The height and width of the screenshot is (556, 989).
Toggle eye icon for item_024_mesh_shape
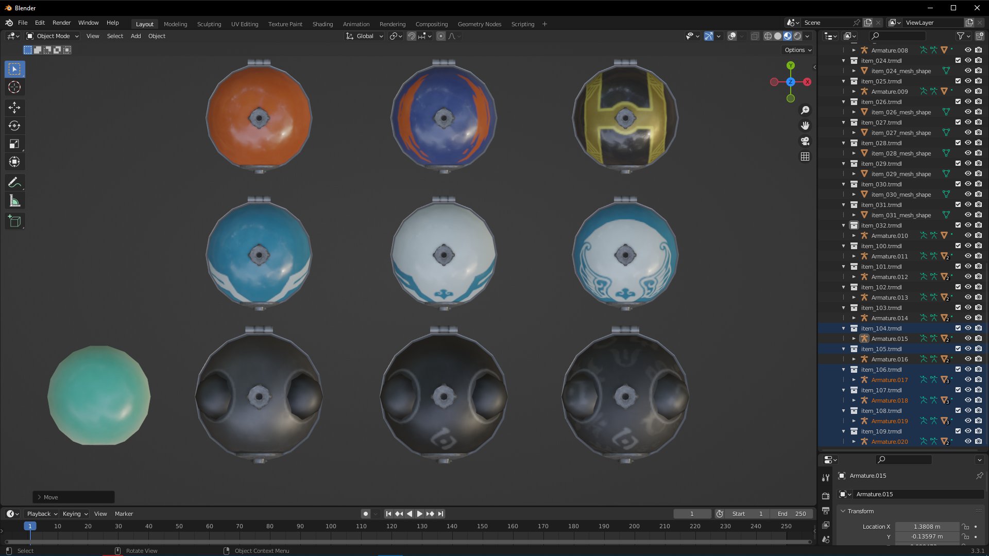pos(968,71)
